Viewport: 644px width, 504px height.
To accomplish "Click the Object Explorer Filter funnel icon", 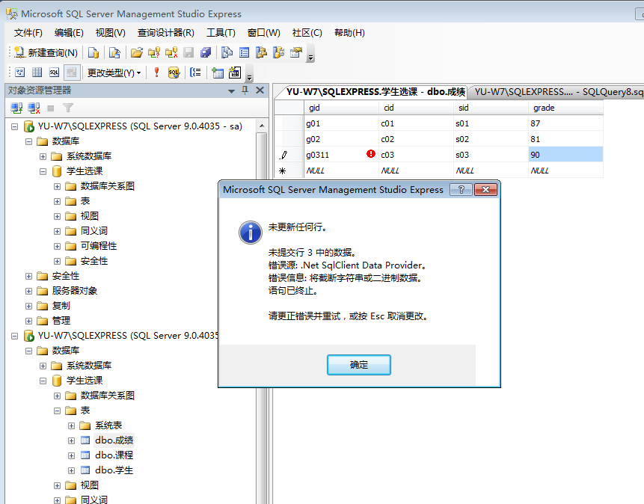I will click(68, 108).
